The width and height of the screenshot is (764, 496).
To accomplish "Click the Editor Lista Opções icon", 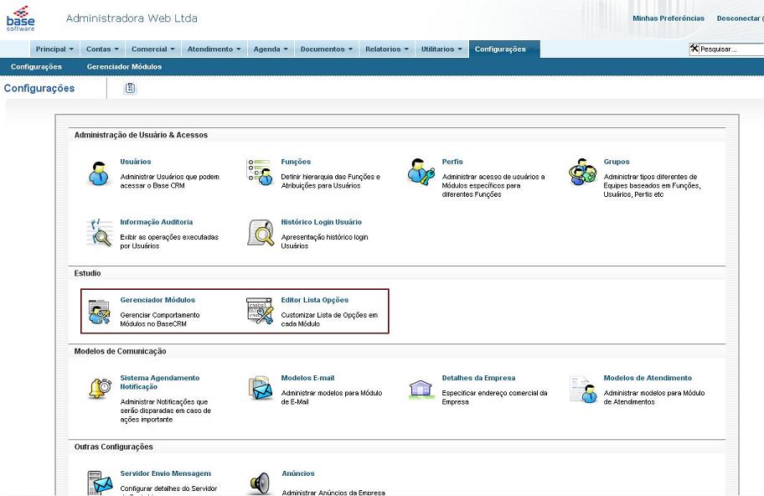I will click(x=260, y=311).
